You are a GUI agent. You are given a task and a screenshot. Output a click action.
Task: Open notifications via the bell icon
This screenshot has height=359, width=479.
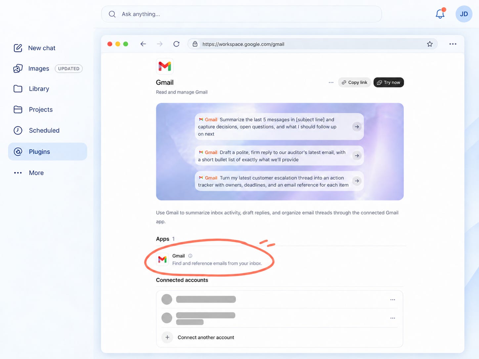[x=440, y=14]
